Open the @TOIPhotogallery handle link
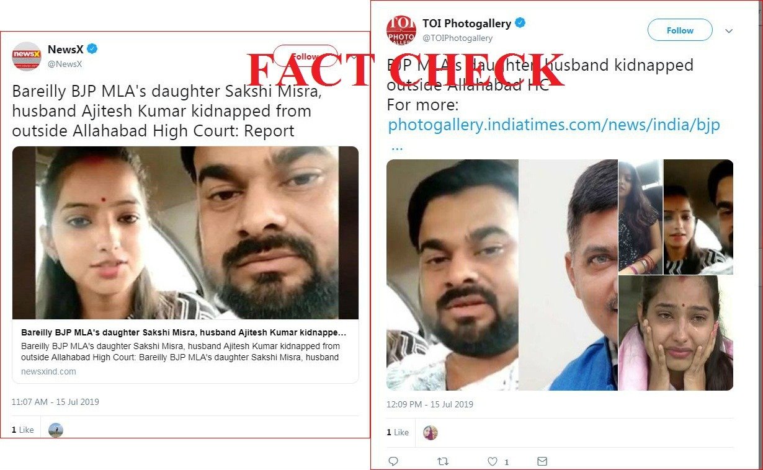Image resolution: width=763 pixels, height=470 pixels. [x=457, y=38]
